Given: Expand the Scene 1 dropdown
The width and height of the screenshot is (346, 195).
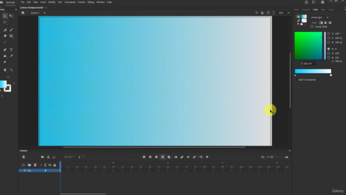Looking at the screenshot, I should [44, 13].
